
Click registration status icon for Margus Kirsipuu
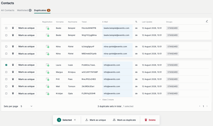[x=47, y=72]
